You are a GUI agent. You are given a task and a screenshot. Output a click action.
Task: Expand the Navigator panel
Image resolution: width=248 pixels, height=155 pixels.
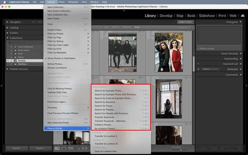point(7,22)
